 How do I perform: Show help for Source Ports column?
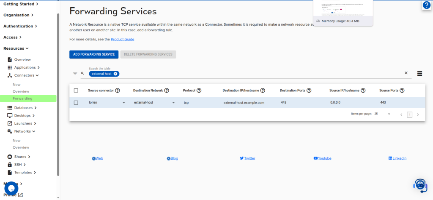point(402,91)
